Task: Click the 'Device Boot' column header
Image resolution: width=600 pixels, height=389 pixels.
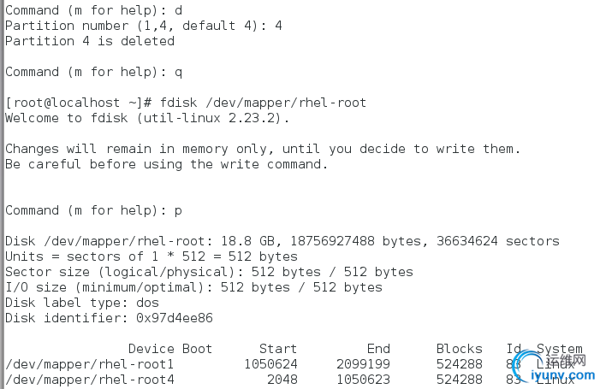Action: (x=170, y=349)
